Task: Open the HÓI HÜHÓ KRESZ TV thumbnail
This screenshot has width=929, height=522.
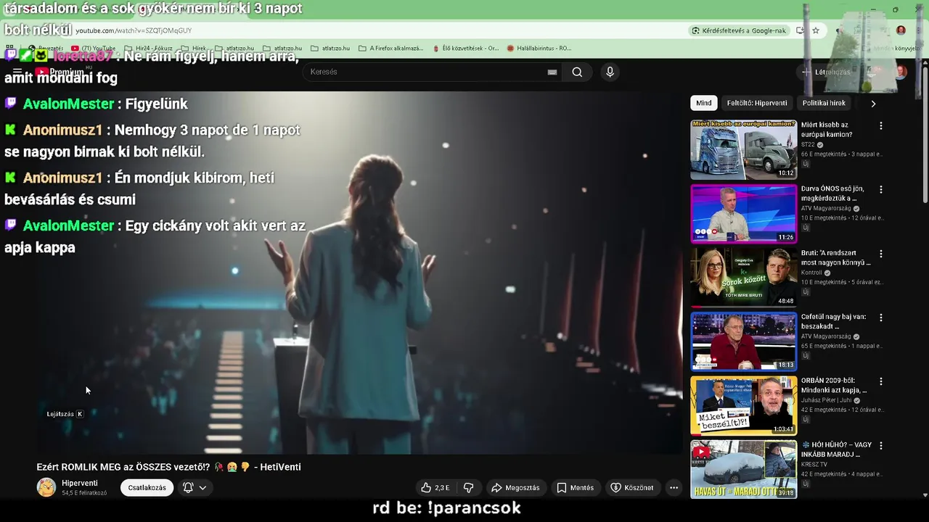Action: pyautogui.click(x=743, y=469)
